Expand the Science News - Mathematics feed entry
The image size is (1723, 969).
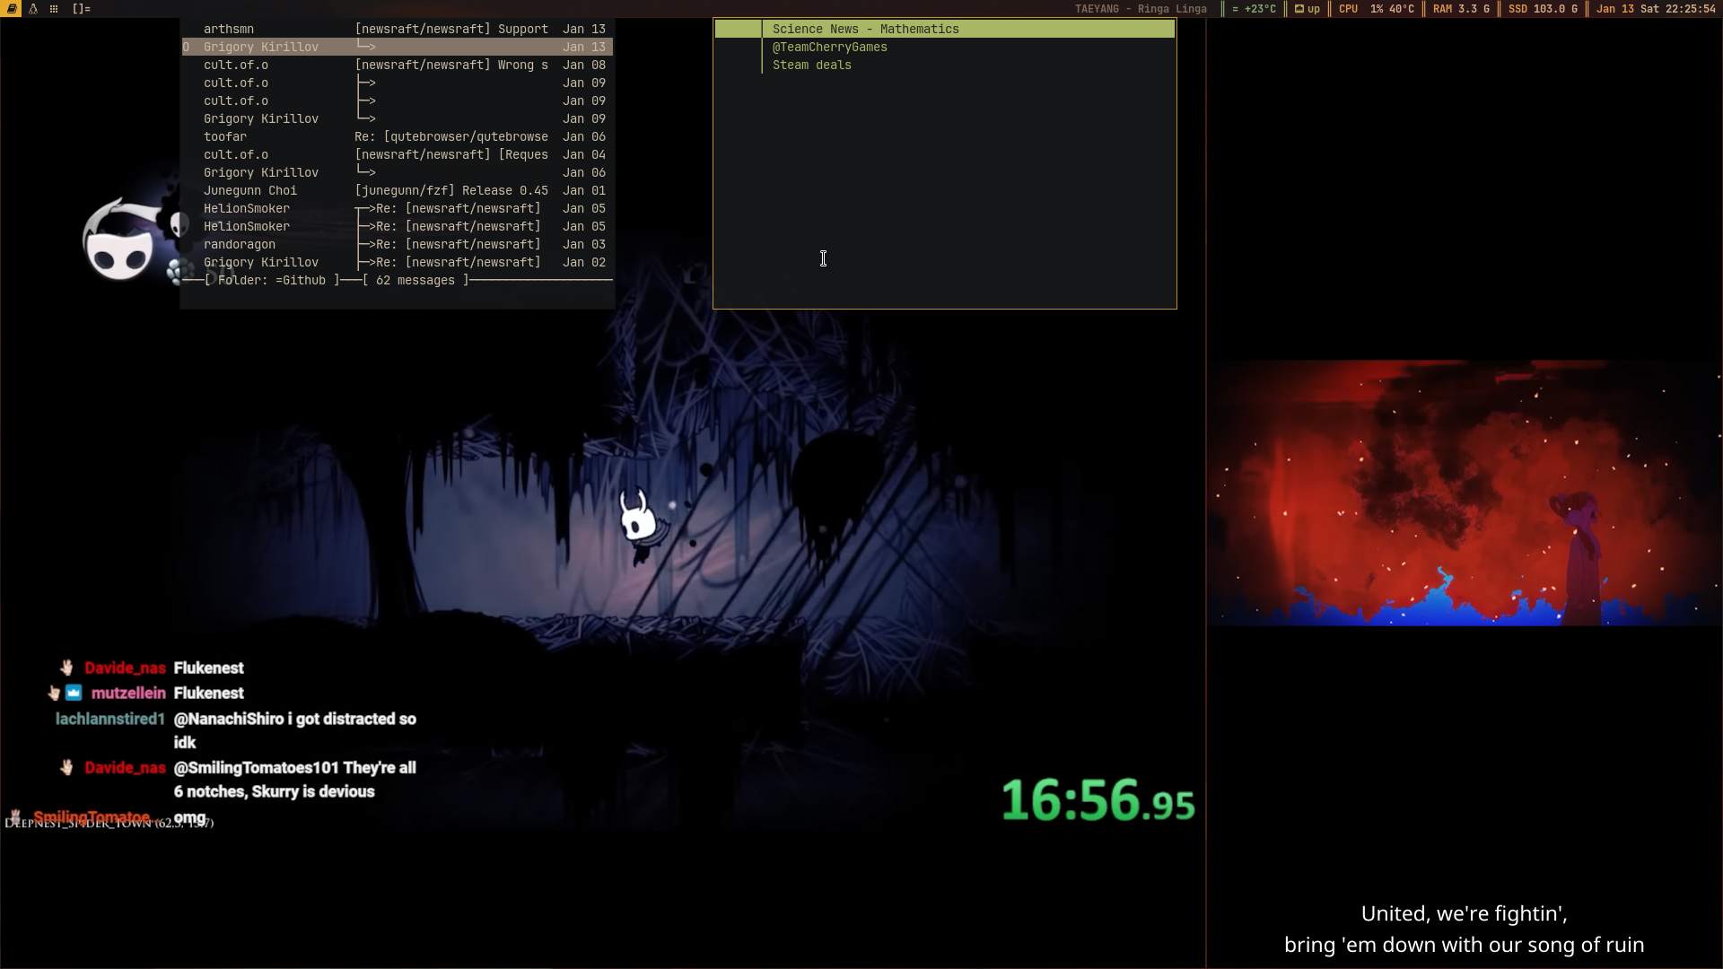pyautogui.click(x=867, y=29)
